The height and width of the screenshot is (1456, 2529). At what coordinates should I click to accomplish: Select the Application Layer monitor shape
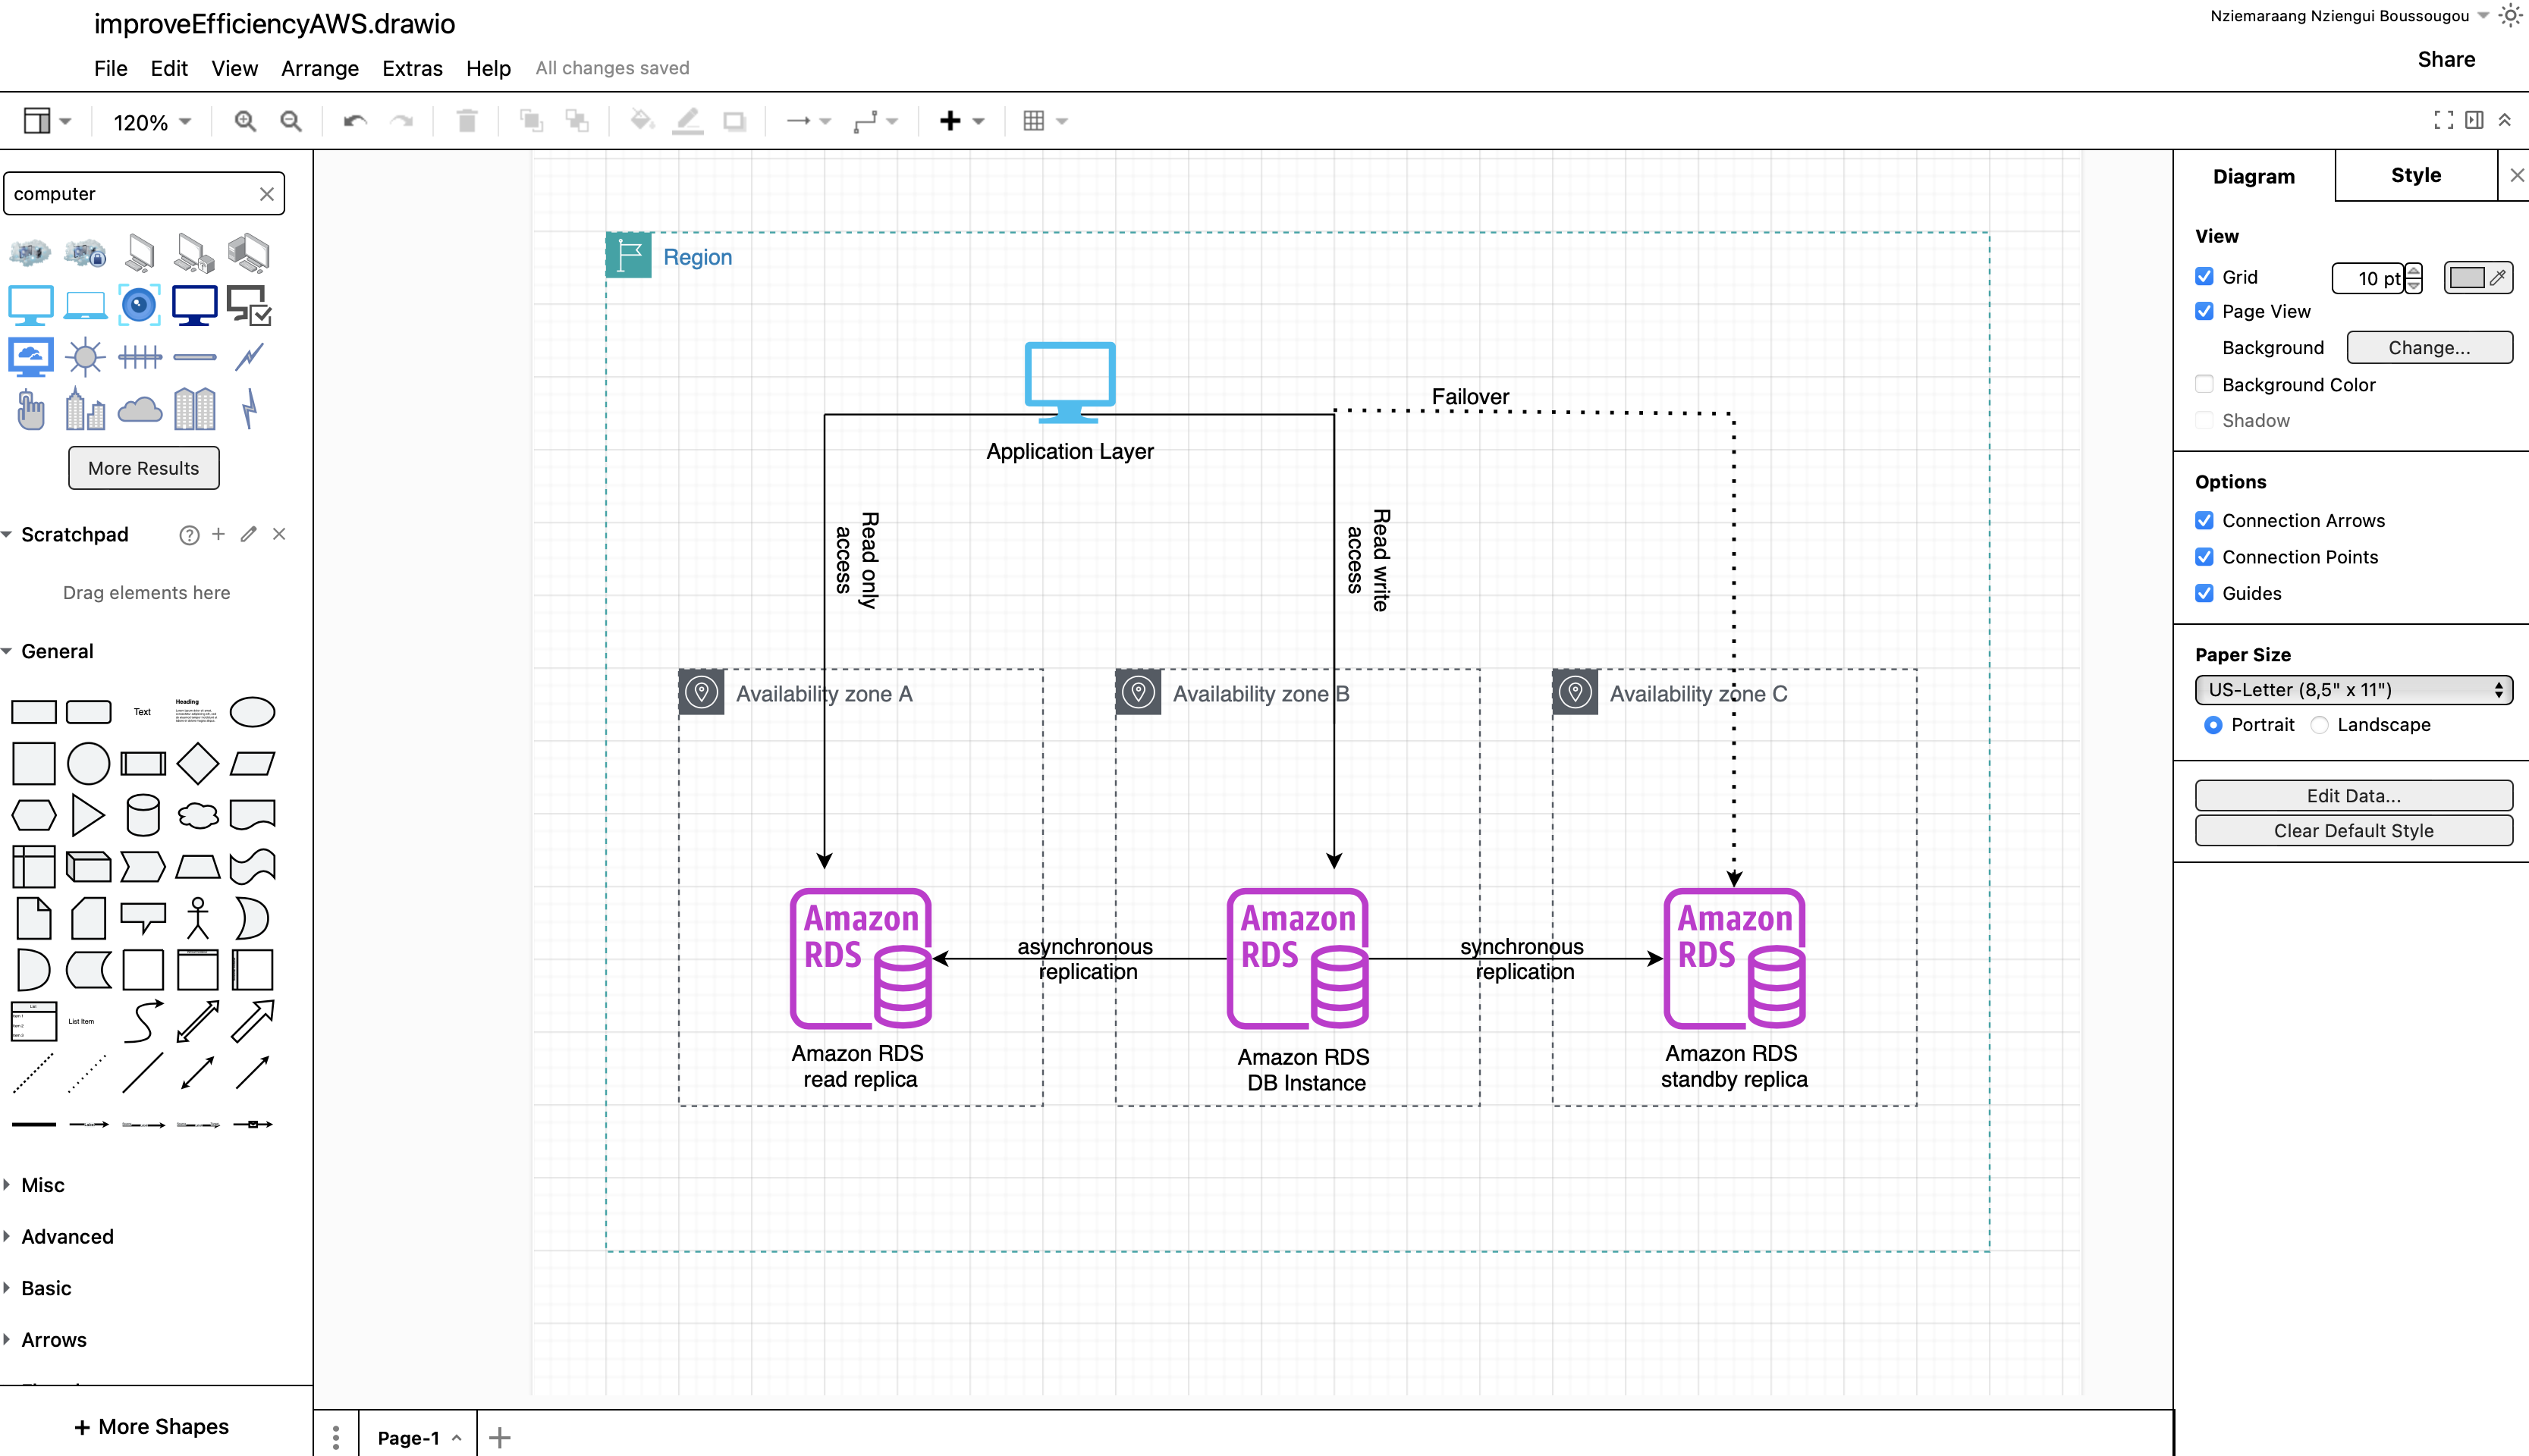click(1070, 382)
